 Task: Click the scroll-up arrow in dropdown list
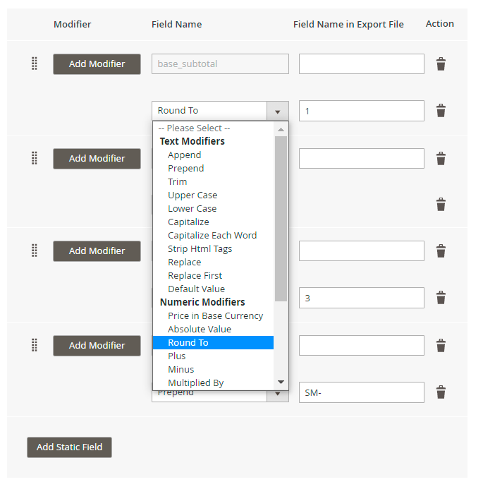(x=281, y=129)
